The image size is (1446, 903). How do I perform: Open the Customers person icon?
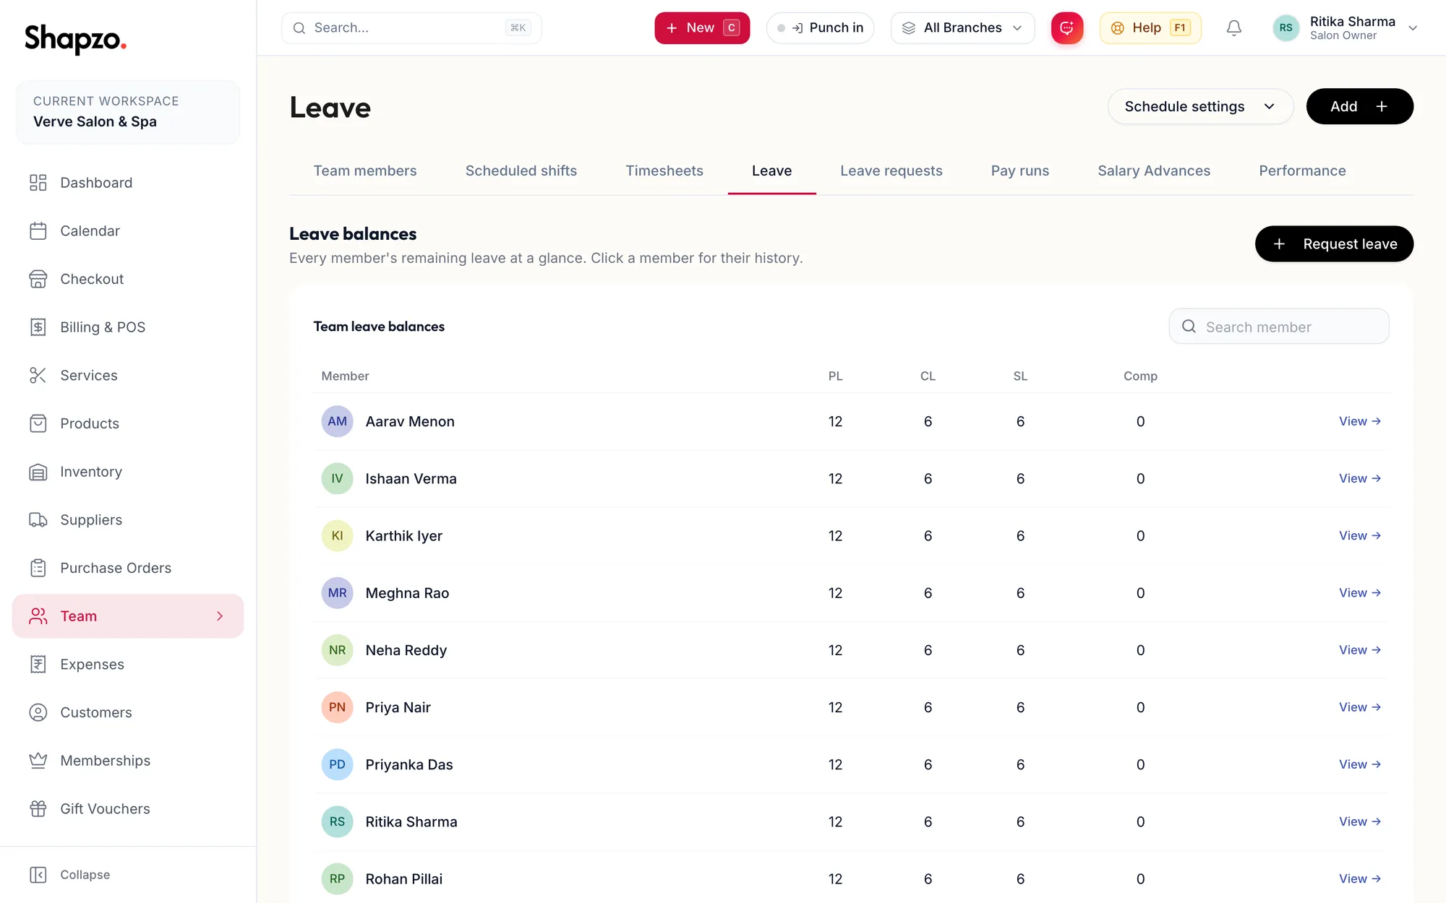pyautogui.click(x=38, y=712)
